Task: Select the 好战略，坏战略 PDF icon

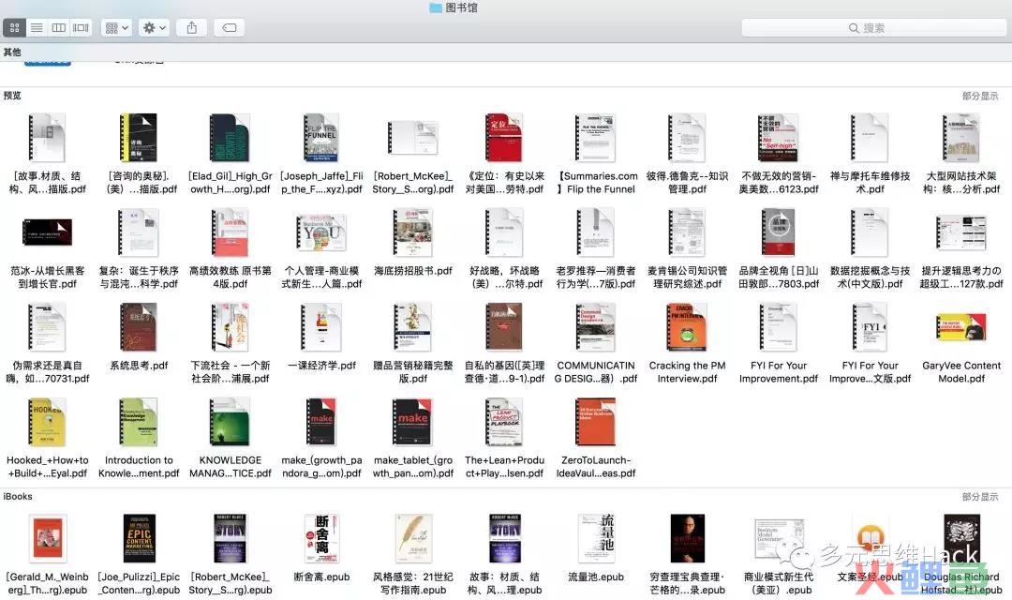Action: tap(505, 232)
